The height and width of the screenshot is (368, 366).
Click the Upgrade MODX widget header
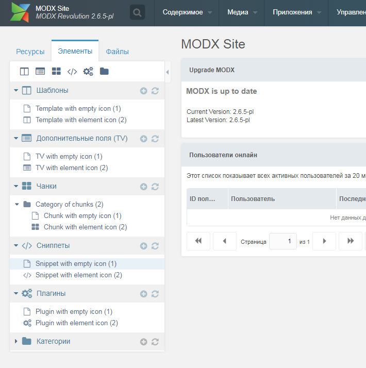[x=274, y=70]
